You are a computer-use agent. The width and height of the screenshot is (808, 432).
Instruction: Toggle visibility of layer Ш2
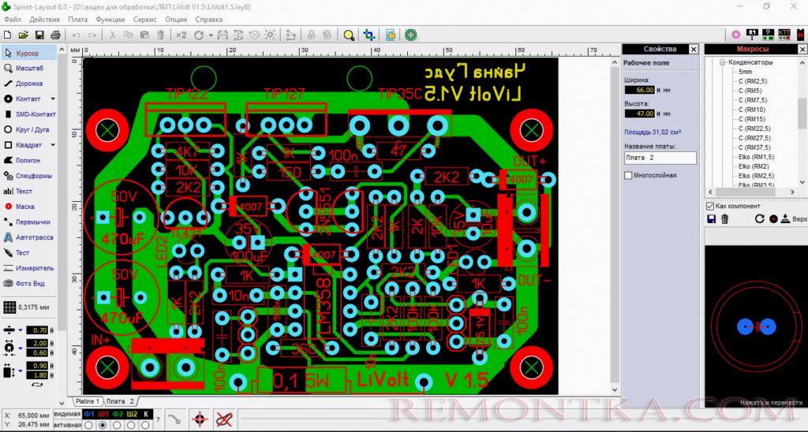(132, 414)
